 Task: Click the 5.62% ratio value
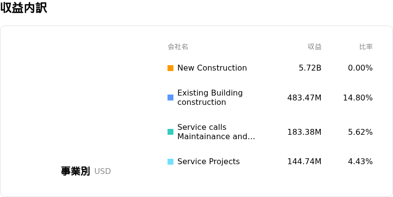(360, 132)
